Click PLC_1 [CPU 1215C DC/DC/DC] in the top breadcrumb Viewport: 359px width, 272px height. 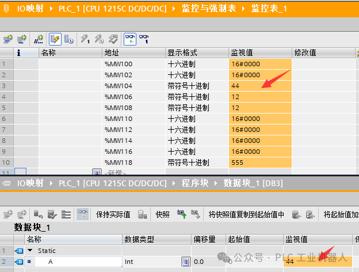112,9
